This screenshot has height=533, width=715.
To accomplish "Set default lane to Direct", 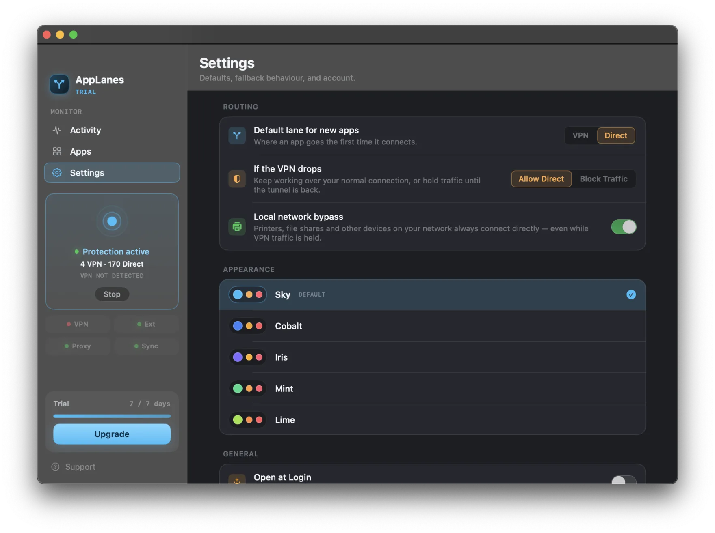I will coord(616,135).
